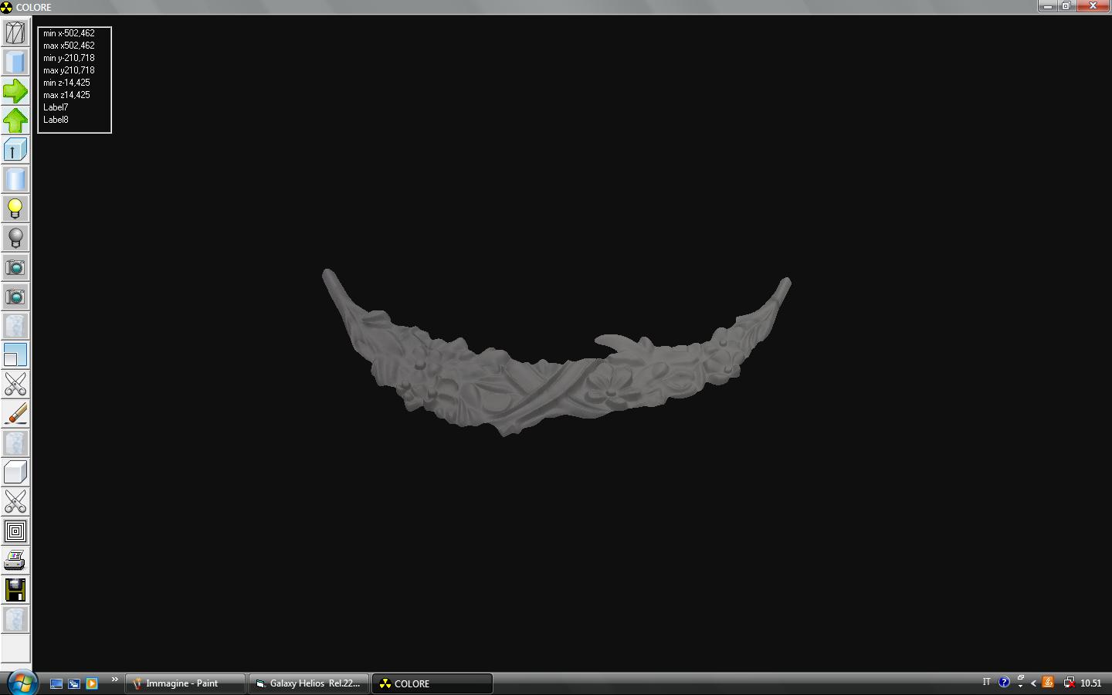Select the white cube icon

(15, 473)
